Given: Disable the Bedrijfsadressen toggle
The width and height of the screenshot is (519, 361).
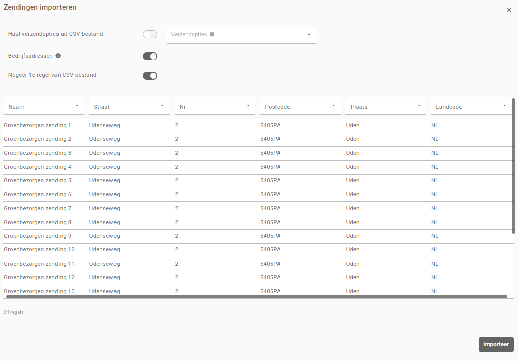Looking at the screenshot, I should 150,56.
